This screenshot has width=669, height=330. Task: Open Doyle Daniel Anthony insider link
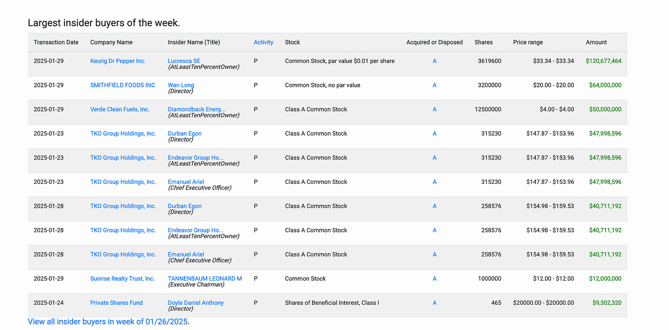point(196,303)
